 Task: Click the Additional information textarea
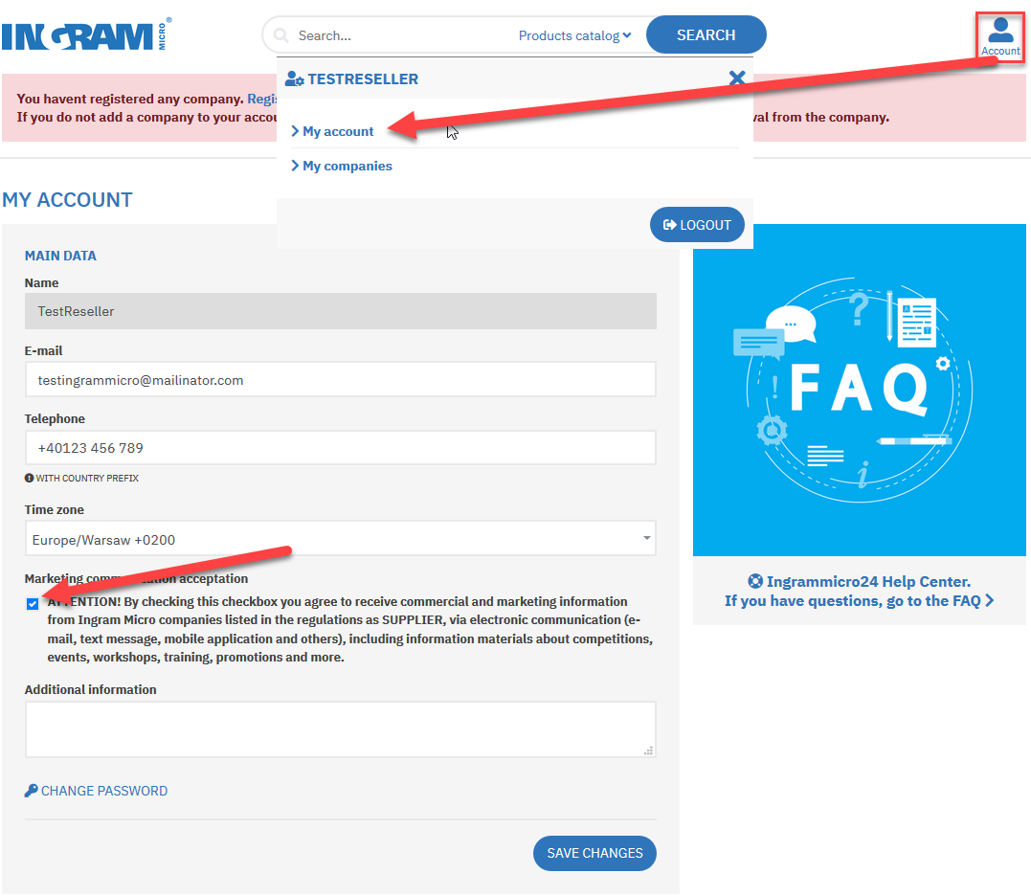[x=341, y=729]
